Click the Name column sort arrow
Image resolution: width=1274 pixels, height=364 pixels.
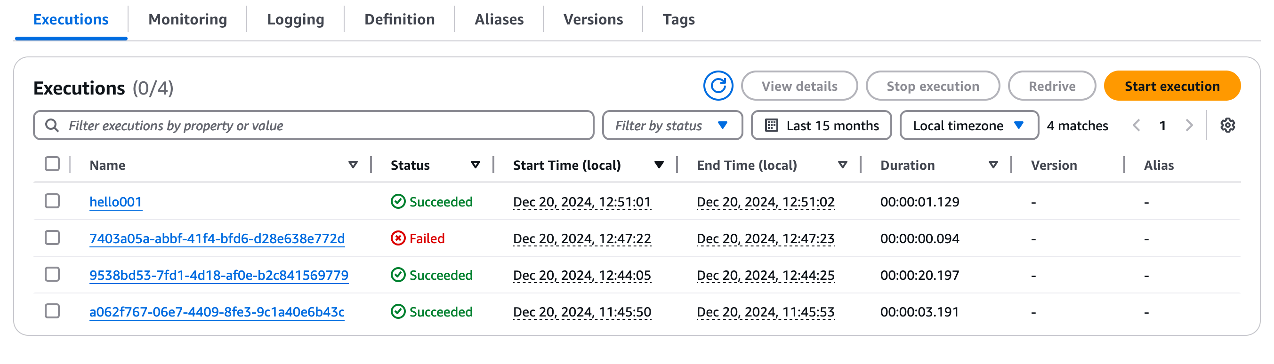tap(353, 165)
